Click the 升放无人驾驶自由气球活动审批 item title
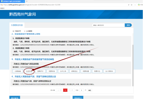This screenshot has width=143, height=99. click(x=26, y=64)
